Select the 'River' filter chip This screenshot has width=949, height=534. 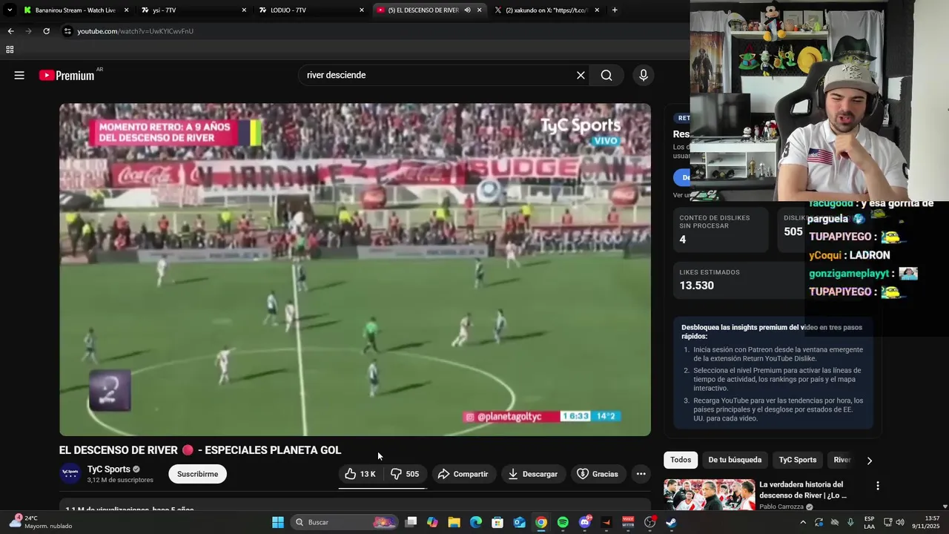point(841,460)
